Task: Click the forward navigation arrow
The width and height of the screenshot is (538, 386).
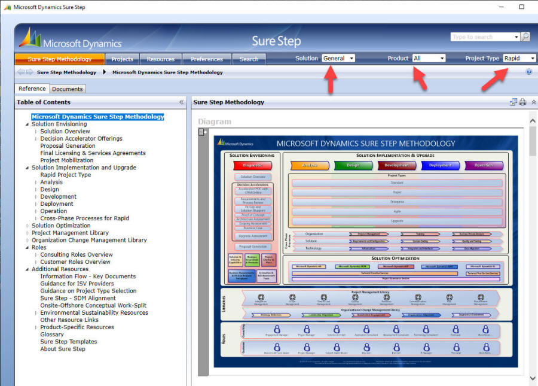Action: pos(29,72)
